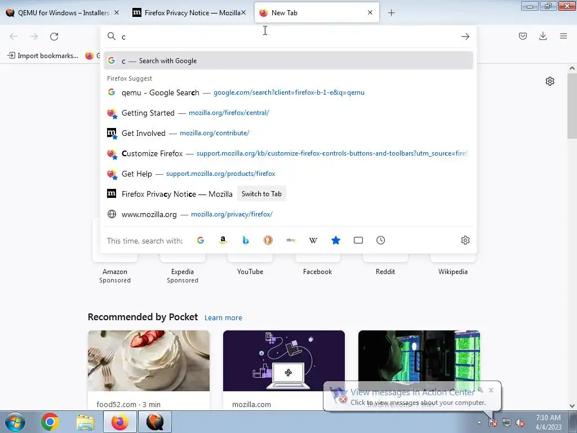Click Switch to Tab button
This screenshot has height=433, width=577.
click(x=261, y=194)
